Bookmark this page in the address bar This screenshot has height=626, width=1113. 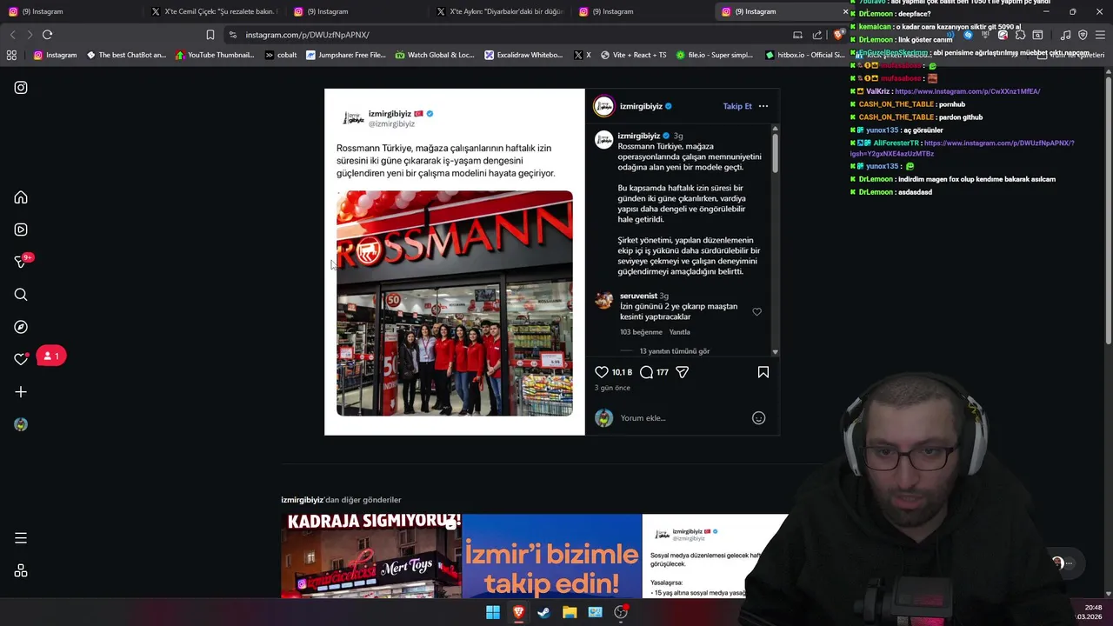pyautogui.click(x=210, y=35)
